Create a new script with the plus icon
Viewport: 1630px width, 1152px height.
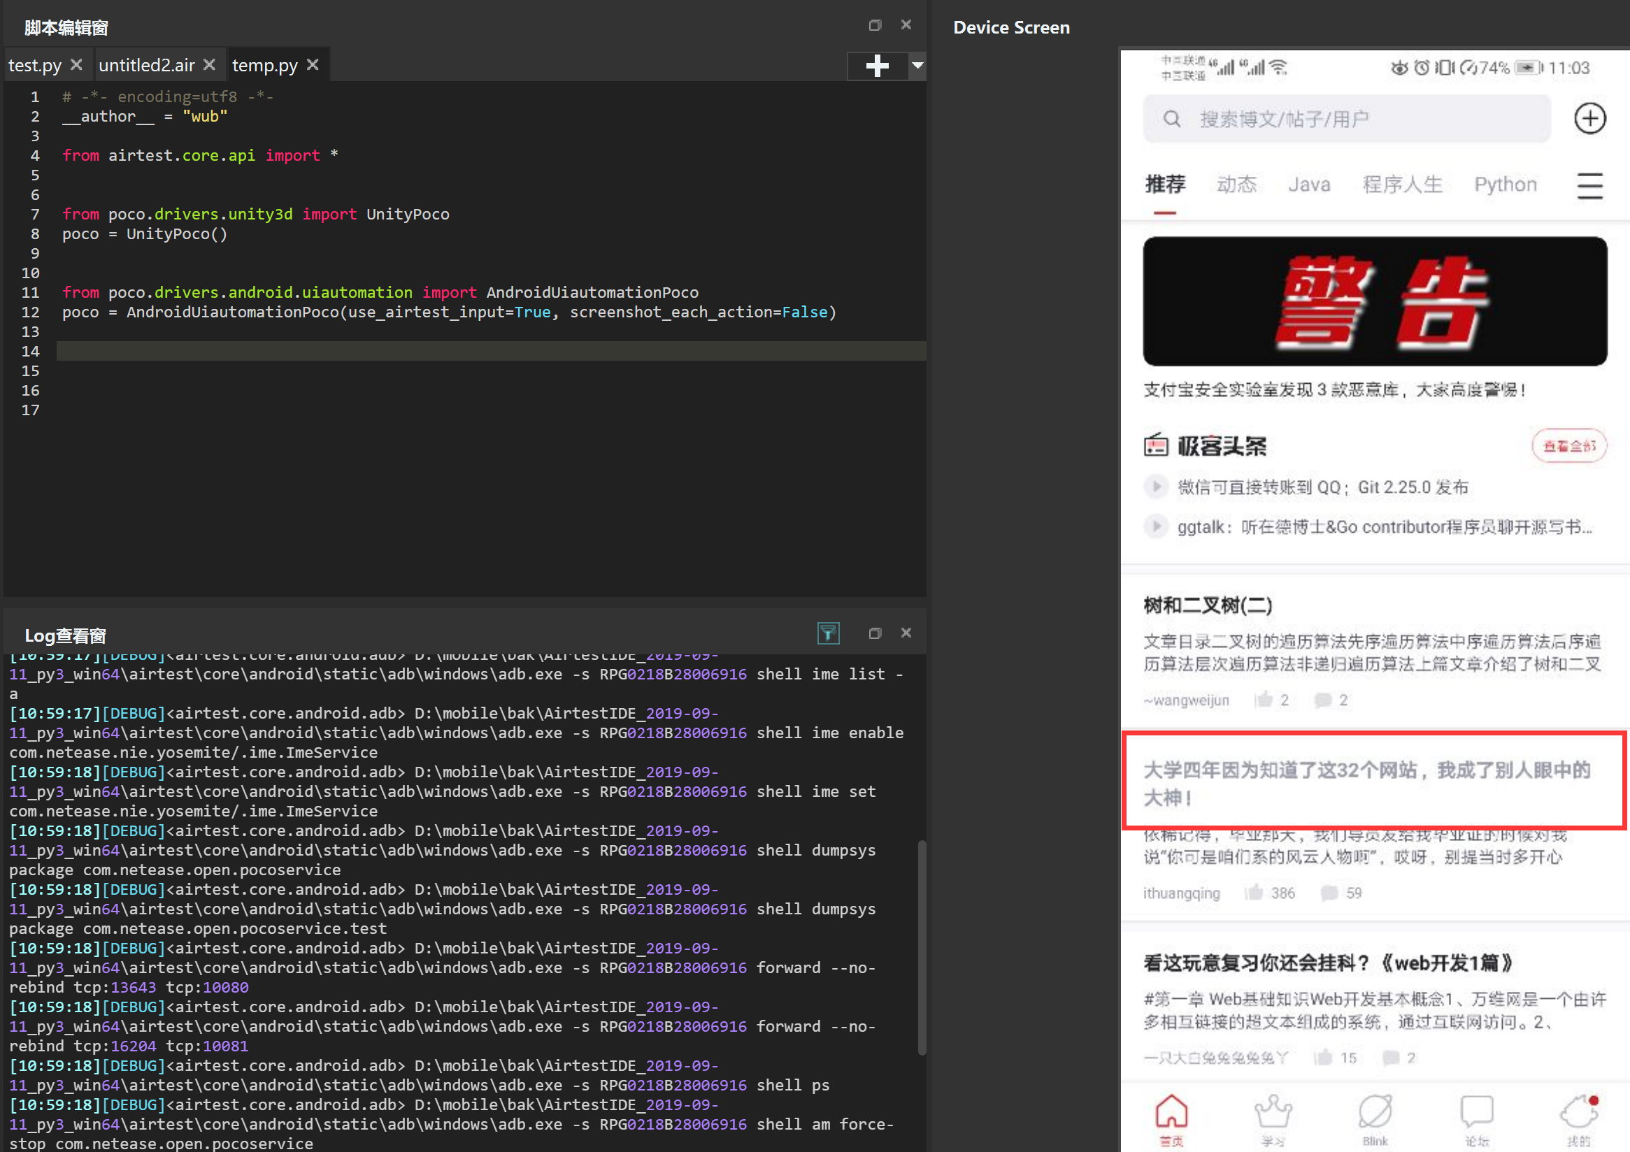coord(878,65)
